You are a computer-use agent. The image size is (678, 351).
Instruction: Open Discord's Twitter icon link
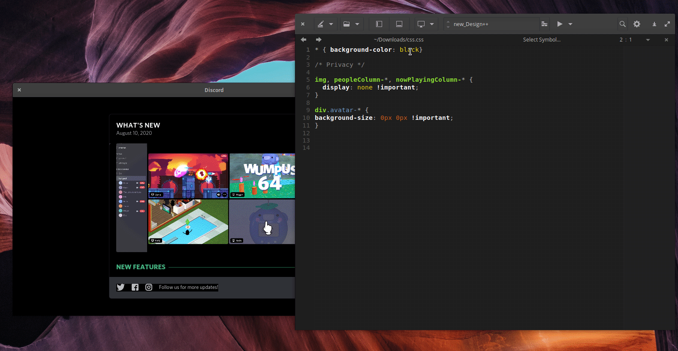pyautogui.click(x=121, y=287)
